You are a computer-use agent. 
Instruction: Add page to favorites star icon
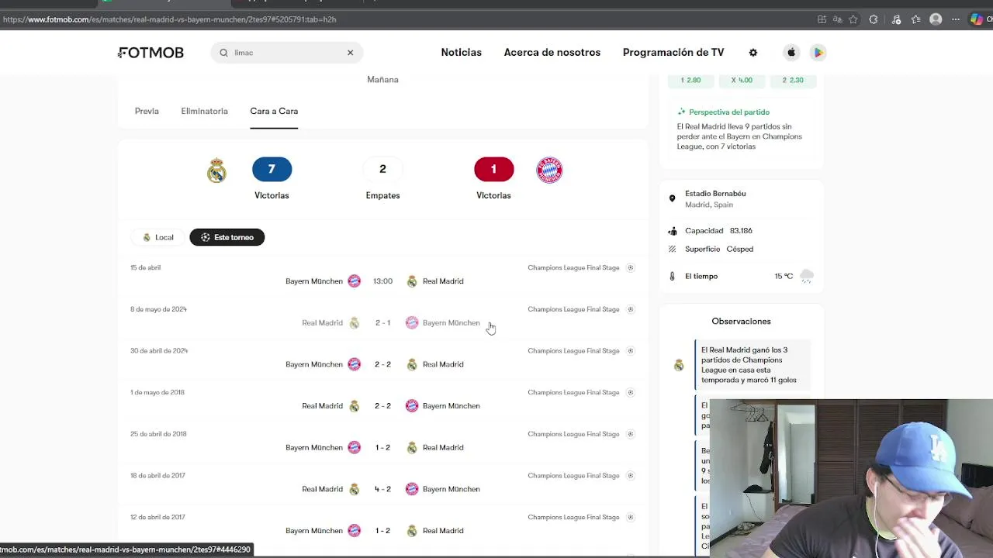[853, 19]
